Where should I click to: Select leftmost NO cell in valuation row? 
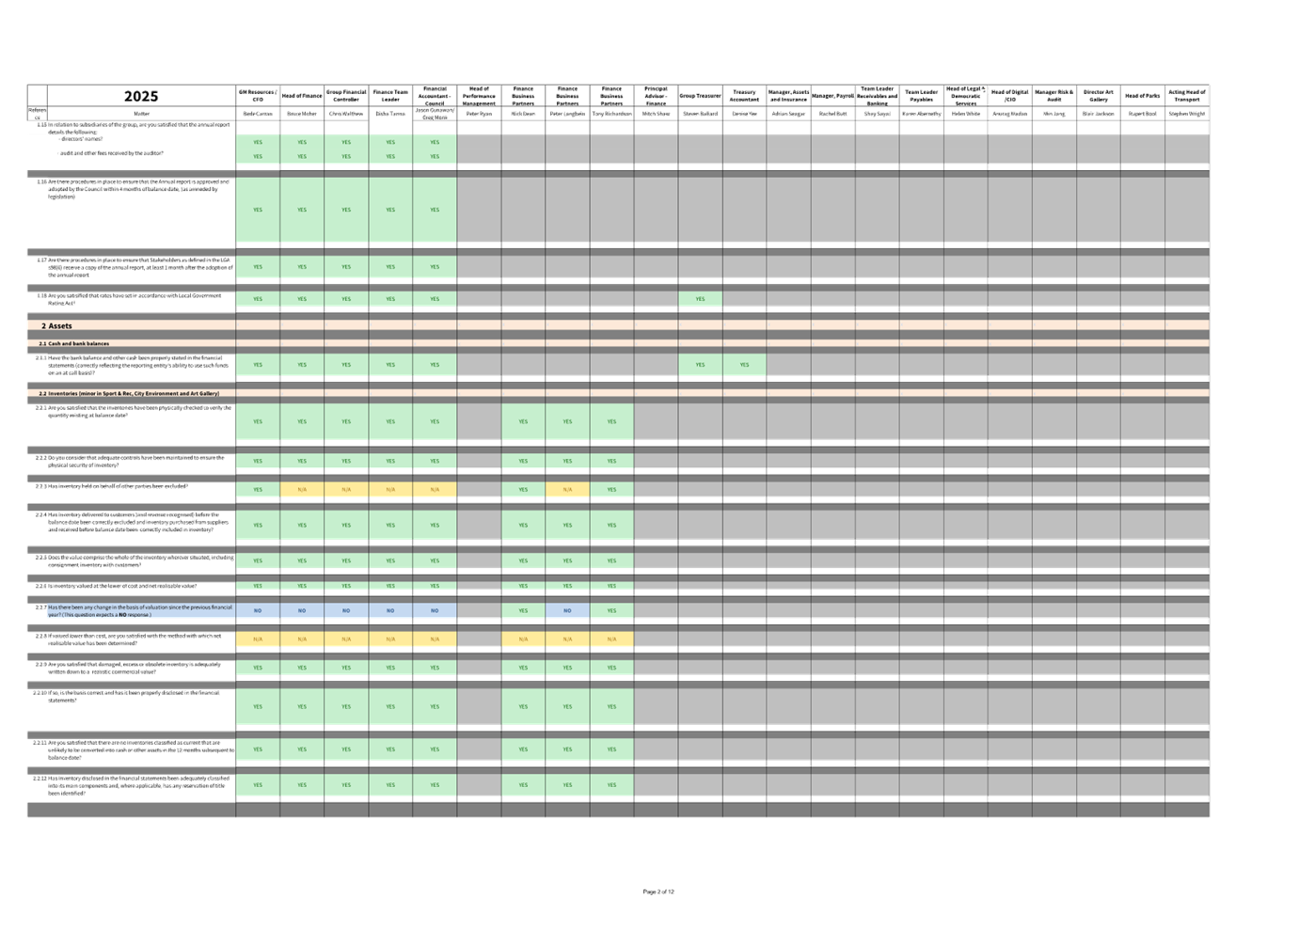pyautogui.click(x=258, y=610)
